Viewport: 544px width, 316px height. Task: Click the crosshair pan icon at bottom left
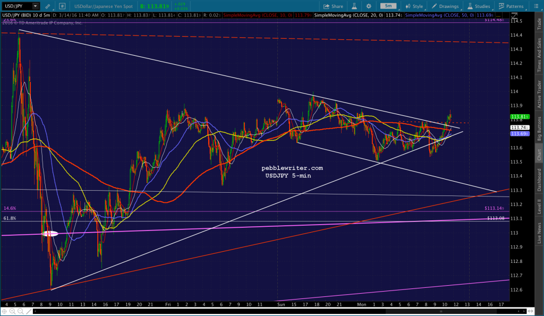pos(4,312)
